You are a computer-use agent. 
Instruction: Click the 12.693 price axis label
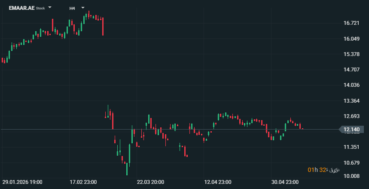click(x=351, y=116)
